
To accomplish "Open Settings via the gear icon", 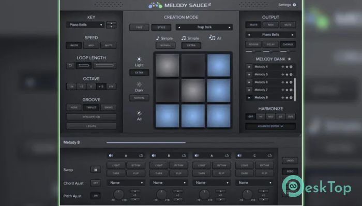I will [294, 5].
